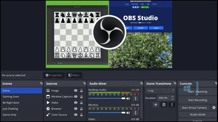Open the Filters button

(74, 75)
